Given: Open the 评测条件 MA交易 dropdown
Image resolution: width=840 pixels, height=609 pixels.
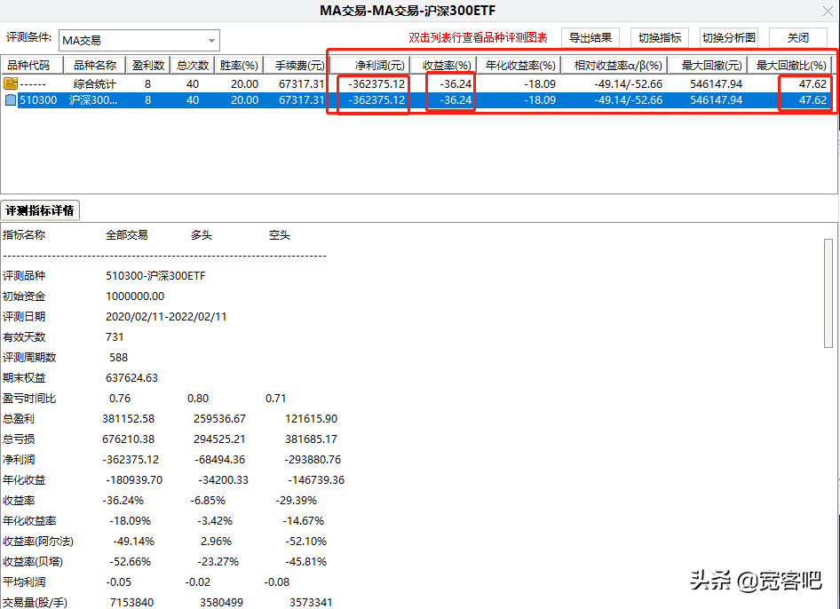Looking at the screenshot, I should pyautogui.click(x=211, y=41).
